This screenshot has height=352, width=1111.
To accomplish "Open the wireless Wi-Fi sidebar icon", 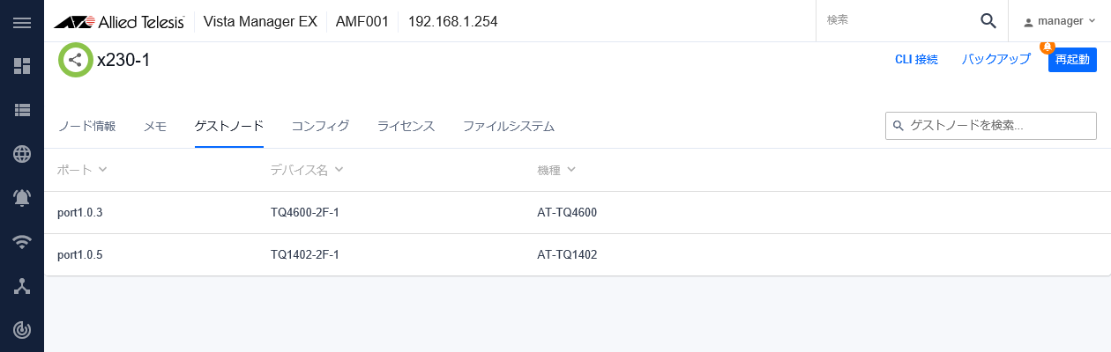I will (22, 242).
